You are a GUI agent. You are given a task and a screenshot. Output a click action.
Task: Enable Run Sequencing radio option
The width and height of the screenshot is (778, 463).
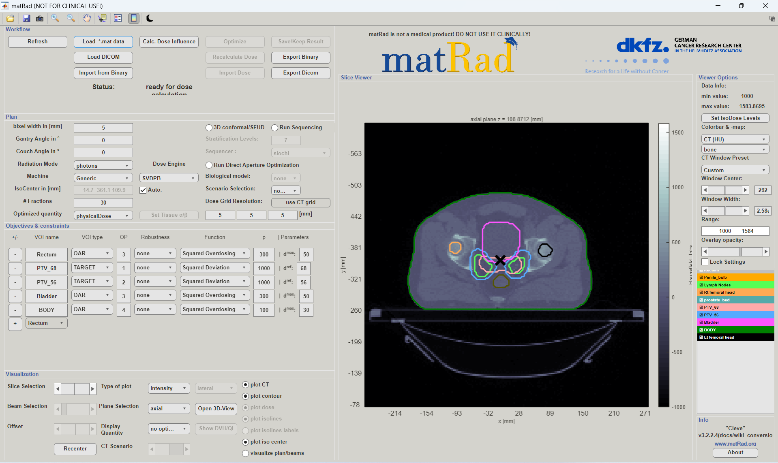pos(274,128)
